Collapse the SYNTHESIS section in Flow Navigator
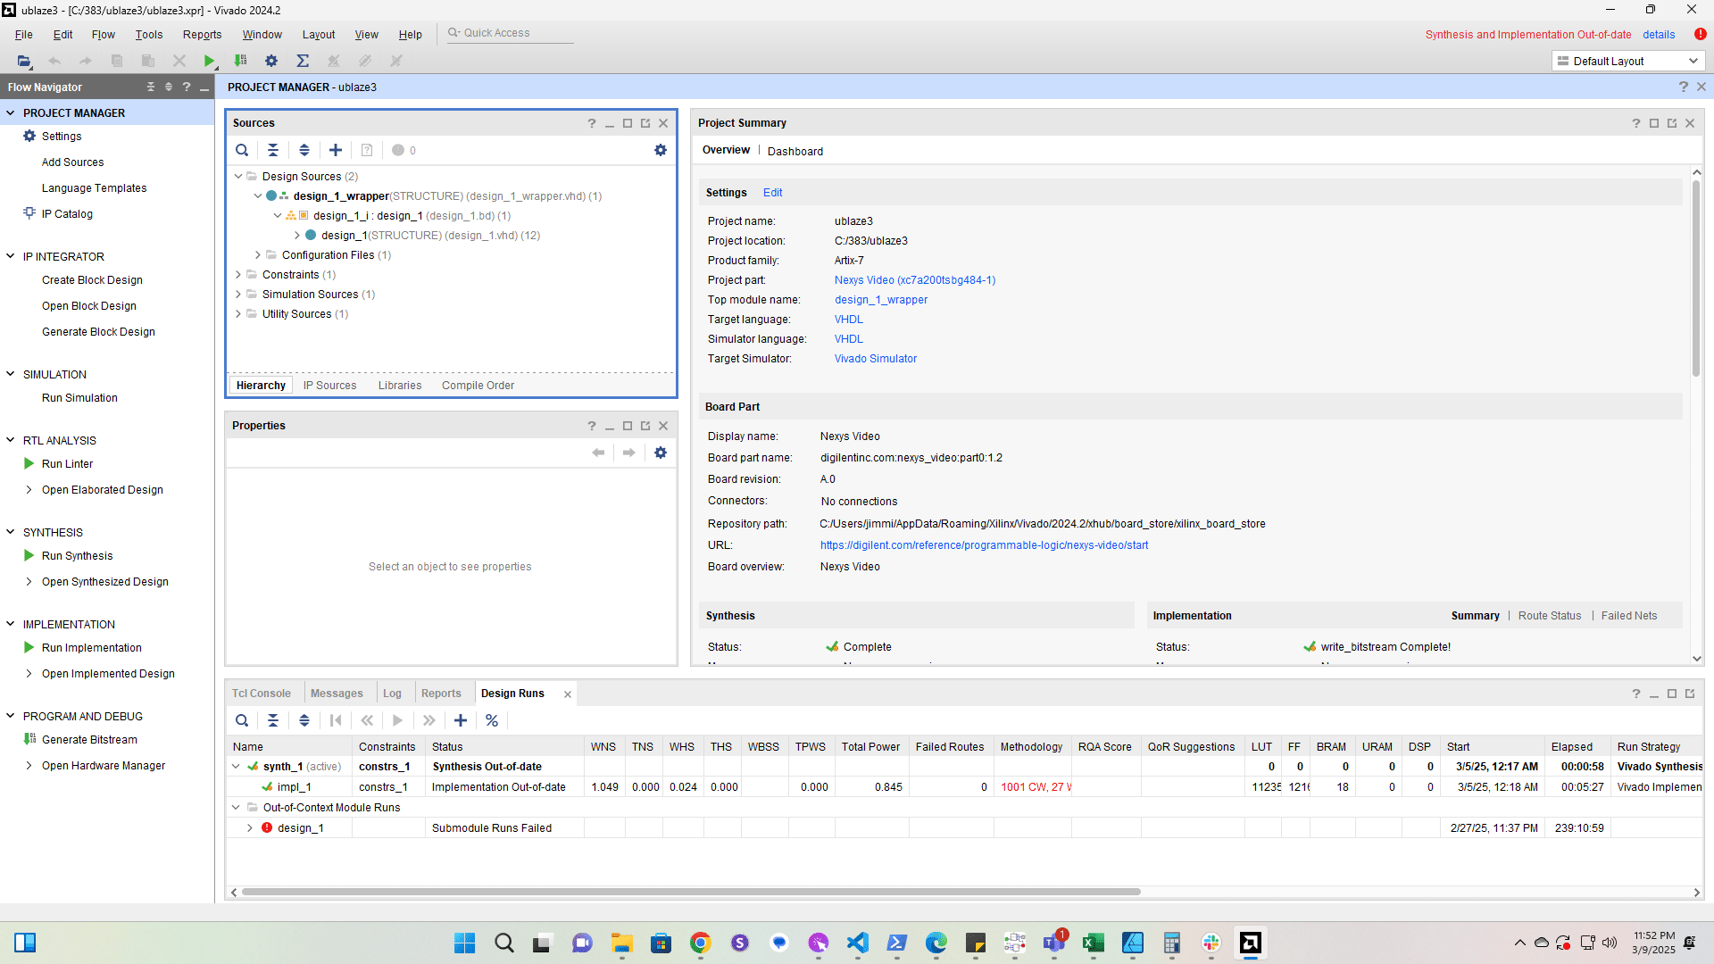 coord(11,532)
